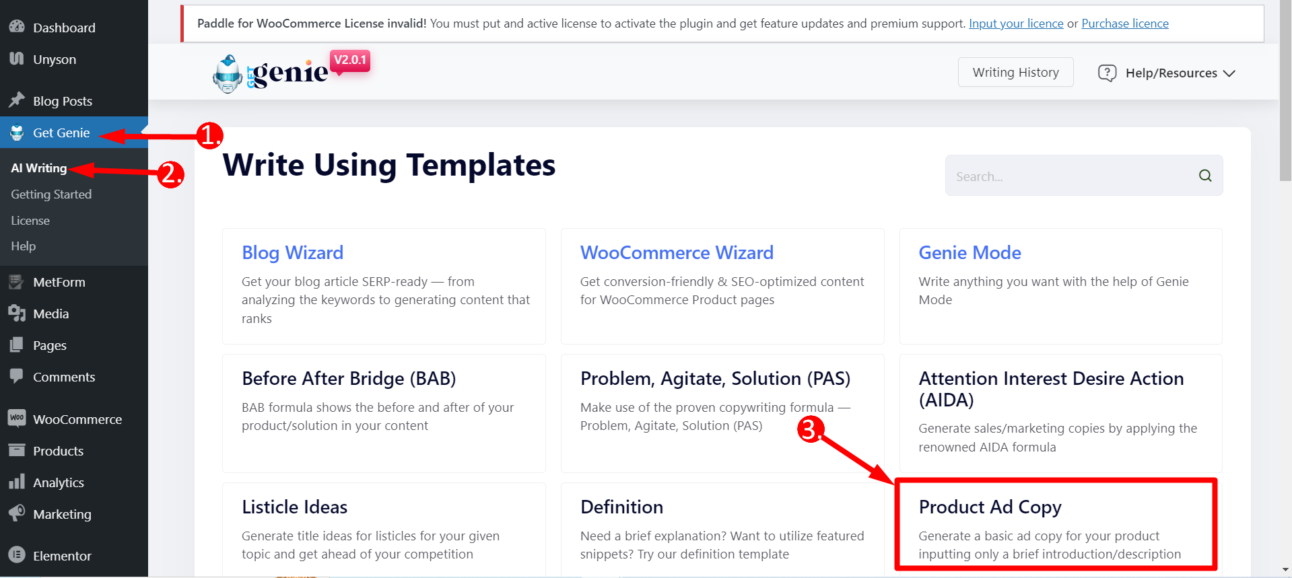1292x578 pixels.
Task: Click the template Search field
Action: coord(1084,176)
